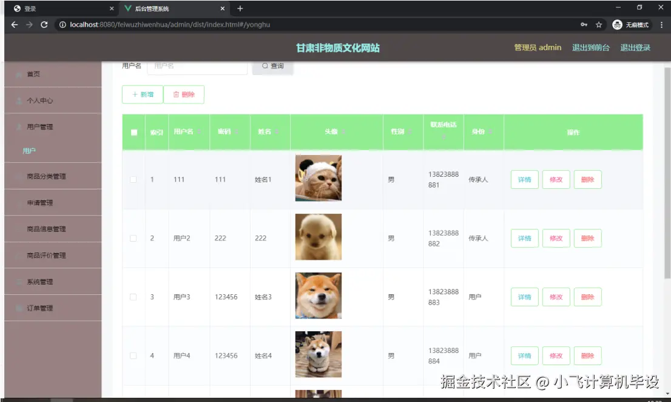Click the 删除 batch delete button above table
The image size is (671, 402).
(184, 94)
